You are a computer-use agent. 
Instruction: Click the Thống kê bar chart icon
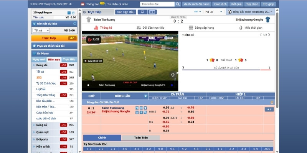96,28
